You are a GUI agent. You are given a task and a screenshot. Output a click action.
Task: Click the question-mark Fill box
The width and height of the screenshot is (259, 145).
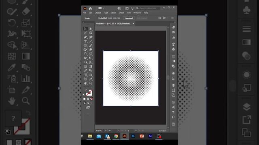pyautogui.click(x=86, y=90)
